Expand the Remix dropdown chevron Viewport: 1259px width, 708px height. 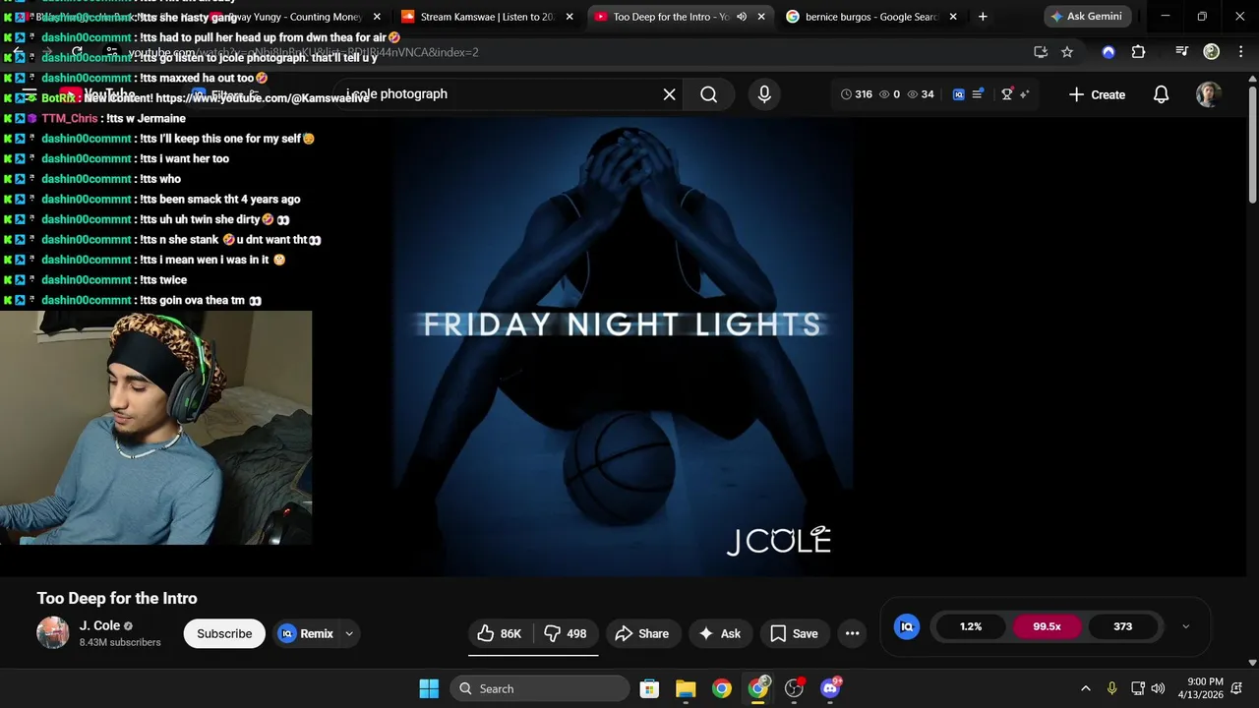point(349,634)
